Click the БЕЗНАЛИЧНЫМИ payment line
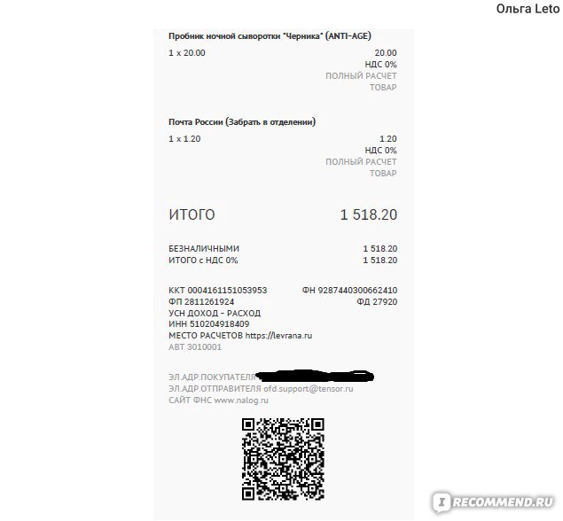Image resolution: width=563 pixels, height=521 pixels. point(283,249)
